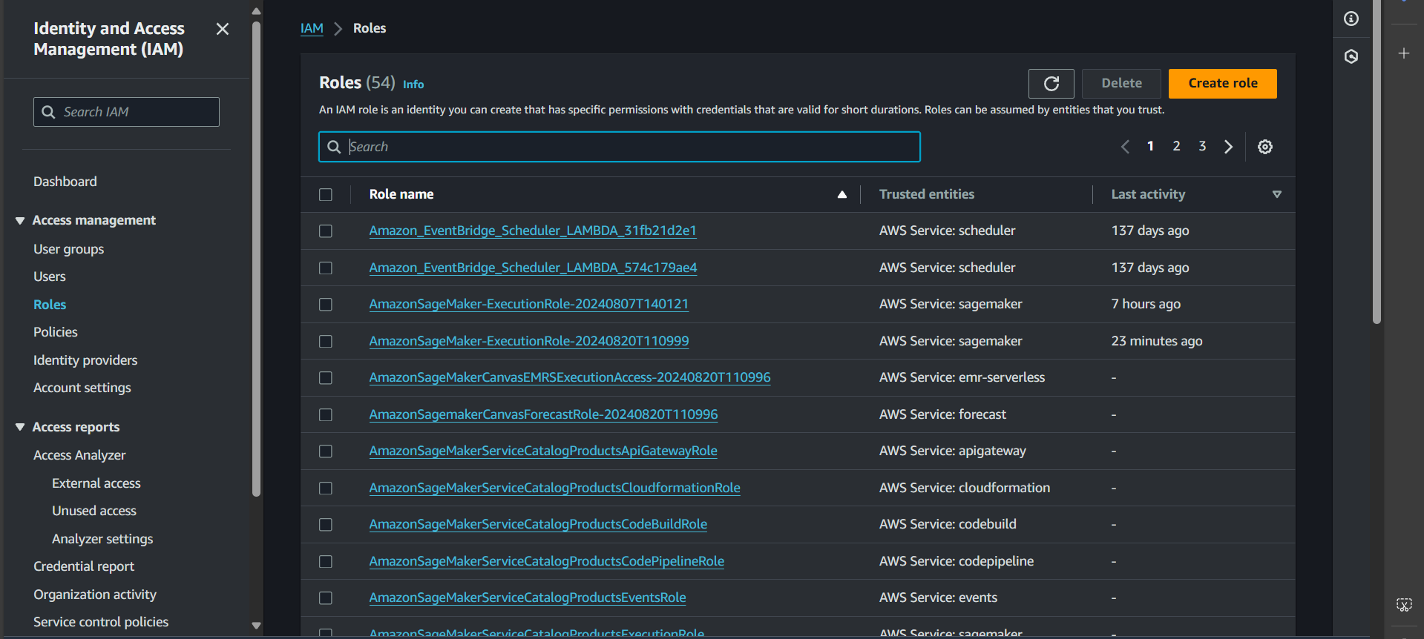Open Policies in the sidebar
Viewport: 1424px width, 639px height.
[56, 332]
